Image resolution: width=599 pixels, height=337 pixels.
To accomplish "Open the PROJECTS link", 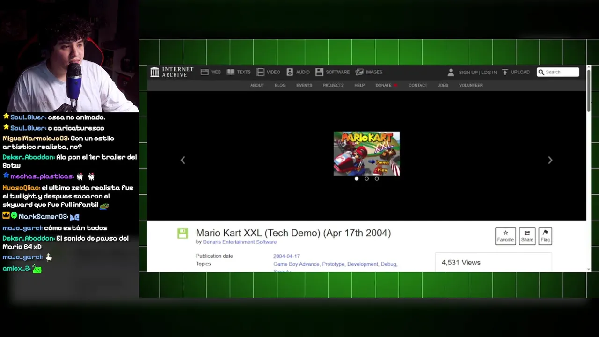I will coord(333,85).
